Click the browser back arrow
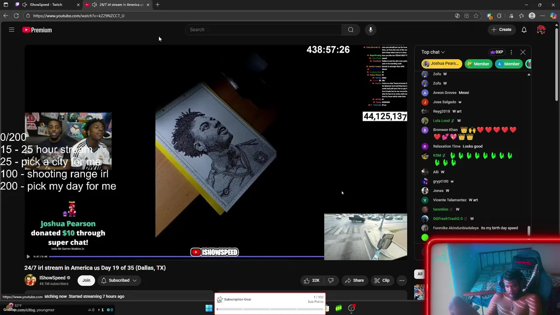560x315 pixels. pyautogui.click(x=6, y=16)
